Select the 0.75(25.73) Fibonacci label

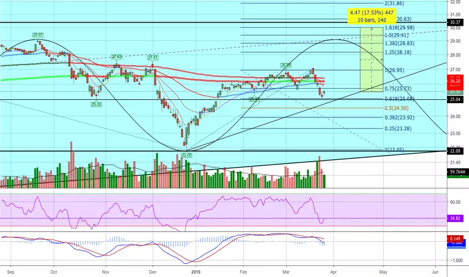[x=398, y=89]
